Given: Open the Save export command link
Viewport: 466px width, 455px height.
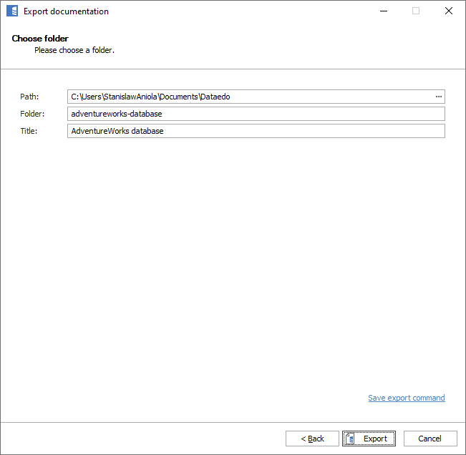Looking at the screenshot, I should (x=406, y=398).
